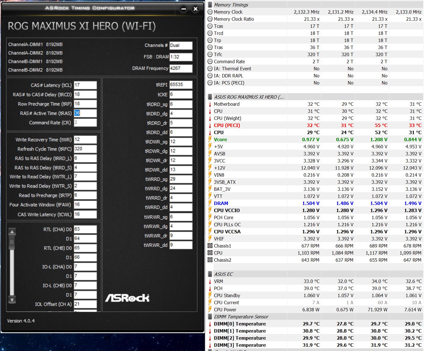424x351 pixels.
Task: Click the fan icon beside Chassis2
Action: pos(210,260)
